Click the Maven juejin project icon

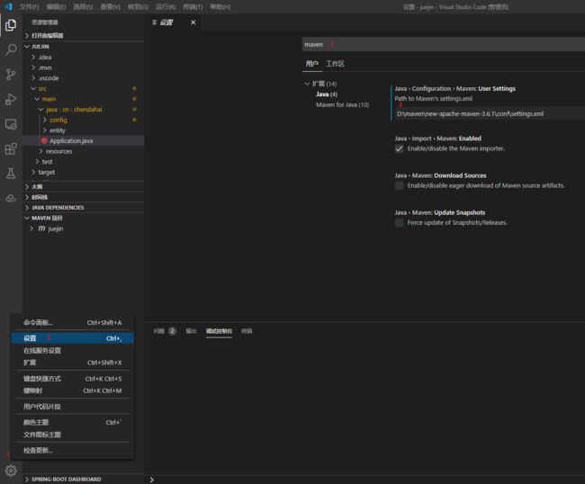click(41, 229)
